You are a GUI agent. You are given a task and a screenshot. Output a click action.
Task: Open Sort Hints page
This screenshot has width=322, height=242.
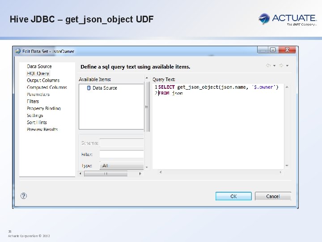[37, 122]
